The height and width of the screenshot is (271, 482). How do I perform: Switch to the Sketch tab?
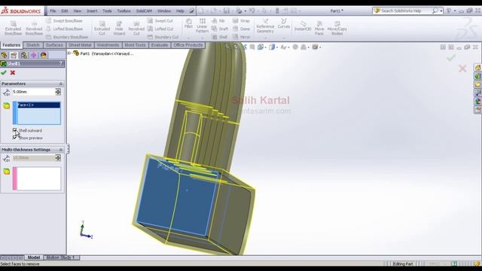point(33,45)
